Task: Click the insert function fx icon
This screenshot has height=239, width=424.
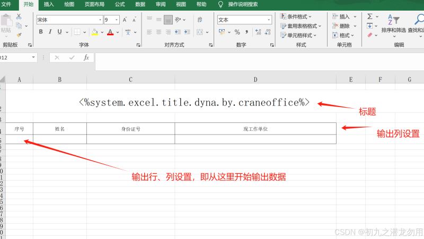Action: pyautogui.click(x=86, y=58)
